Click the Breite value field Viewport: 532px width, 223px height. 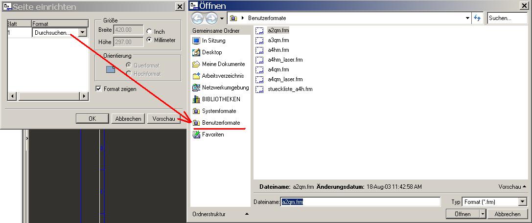point(128,30)
